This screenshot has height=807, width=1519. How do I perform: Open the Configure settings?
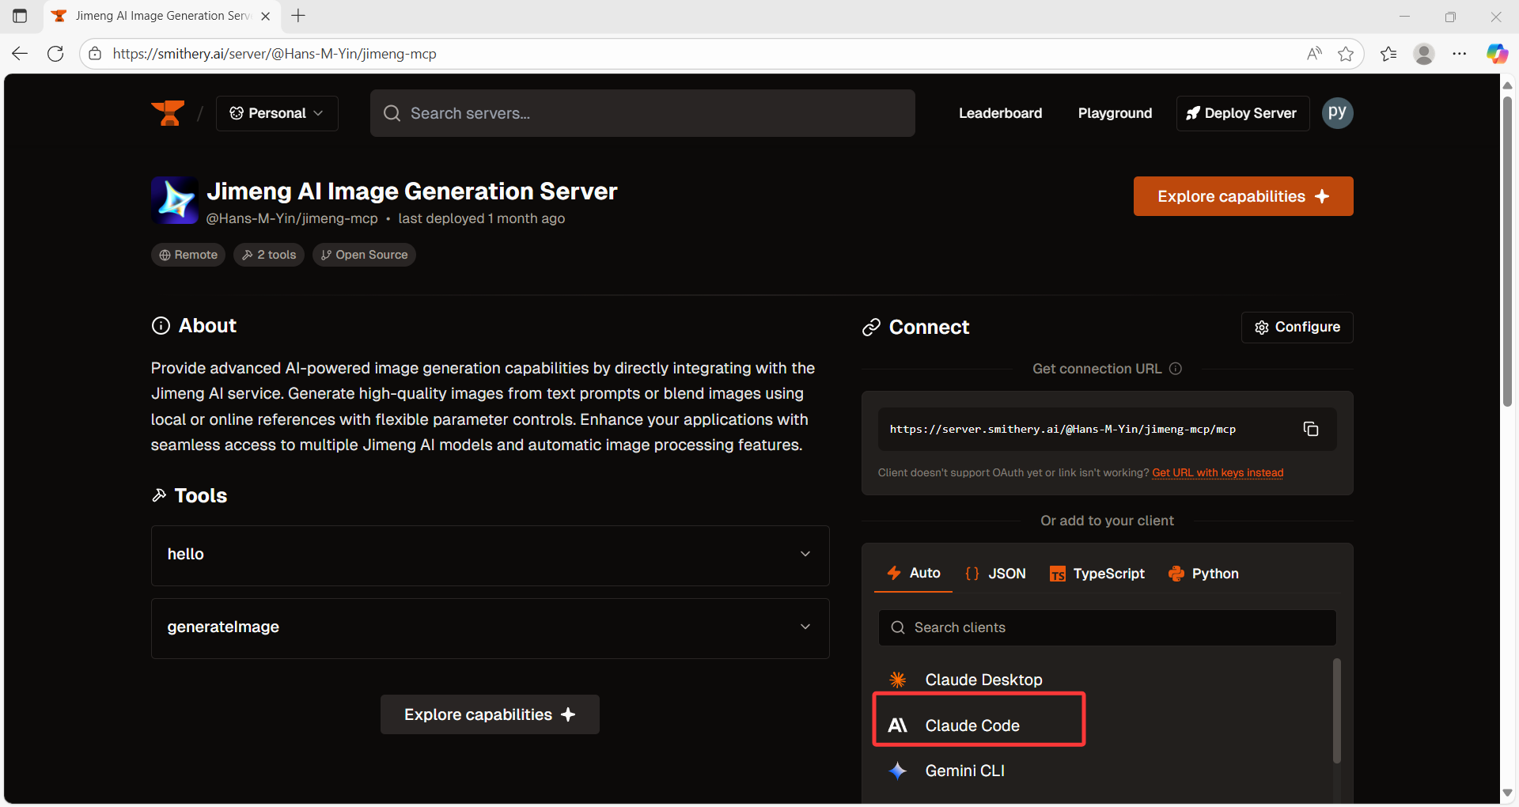tap(1297, 328)
